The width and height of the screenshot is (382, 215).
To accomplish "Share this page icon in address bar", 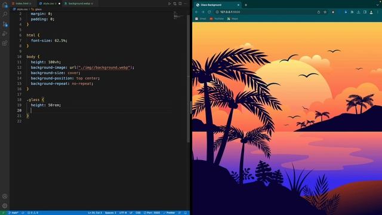I will 319,12.
